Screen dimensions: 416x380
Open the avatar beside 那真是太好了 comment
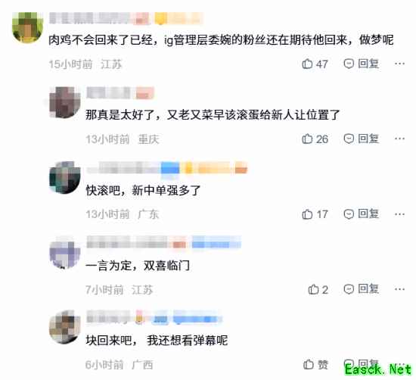[x=65, y=102]
